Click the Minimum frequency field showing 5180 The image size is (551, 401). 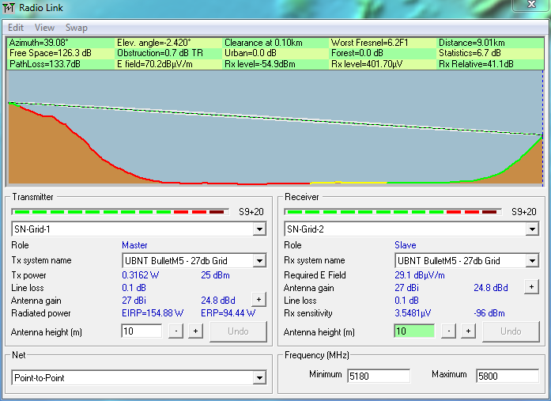click(379, 376)
